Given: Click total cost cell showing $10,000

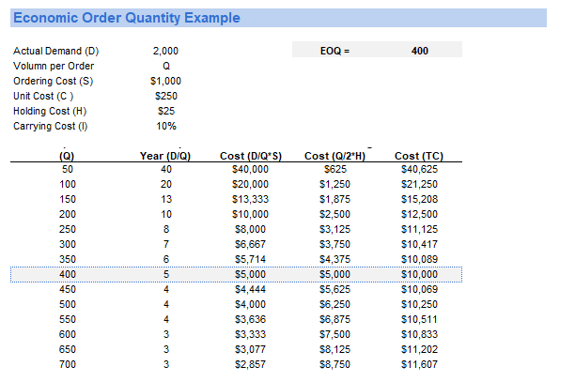Looking at the screenshot, I should (419, 274).
